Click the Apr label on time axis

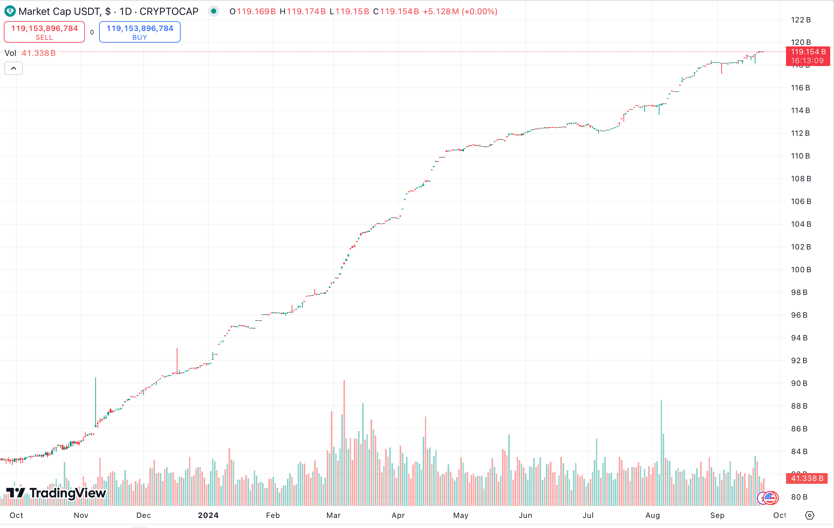click(x=398, y=515)
